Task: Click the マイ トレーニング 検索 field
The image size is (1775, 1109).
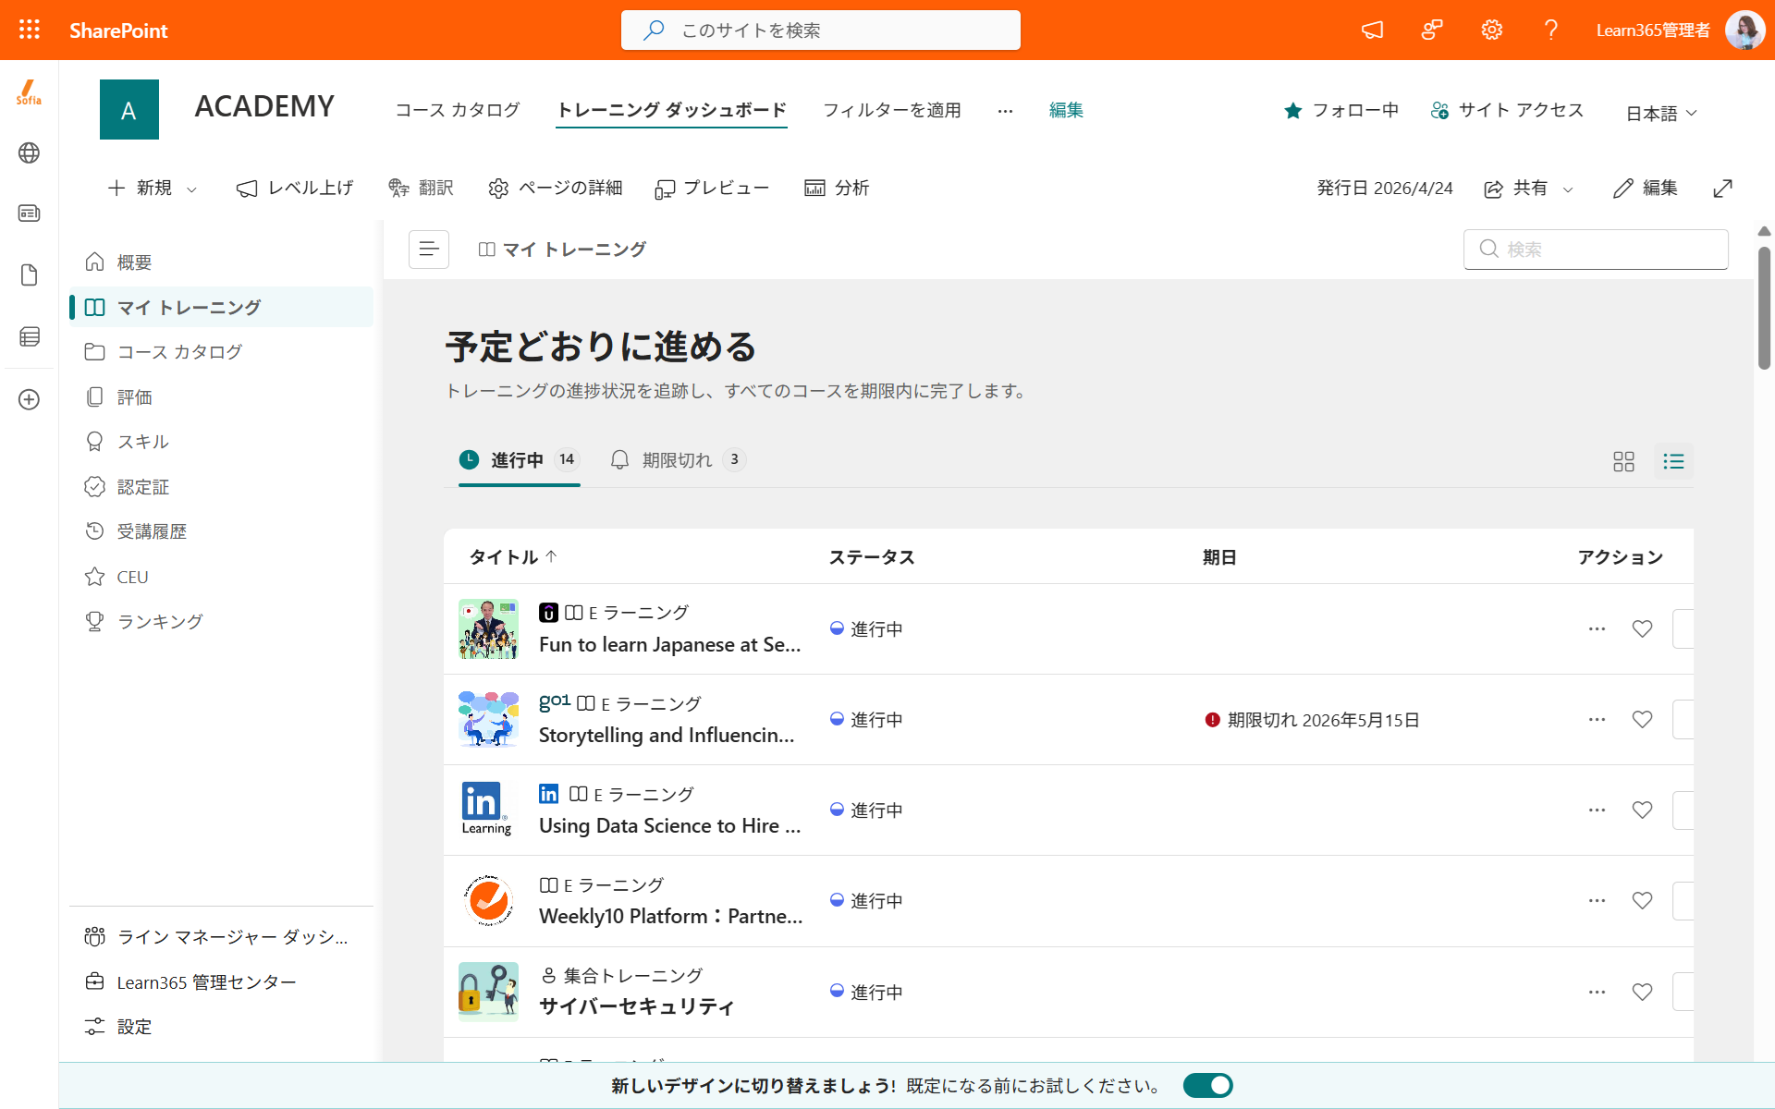Action: (1596, 250)
